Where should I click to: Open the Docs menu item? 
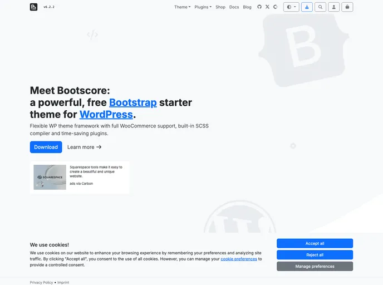pyautogui.click(x=234, y=7)
